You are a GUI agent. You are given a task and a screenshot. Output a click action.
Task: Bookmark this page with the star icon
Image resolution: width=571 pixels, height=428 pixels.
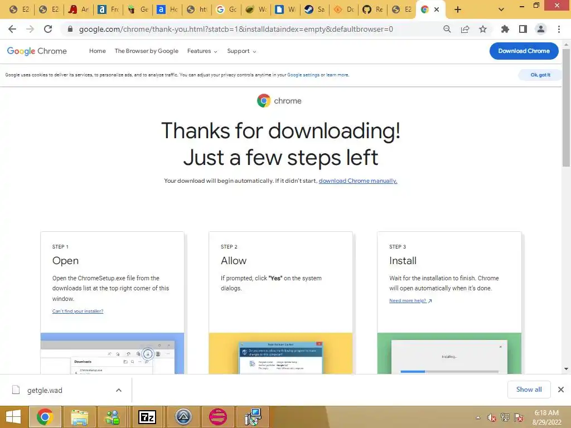483,29
